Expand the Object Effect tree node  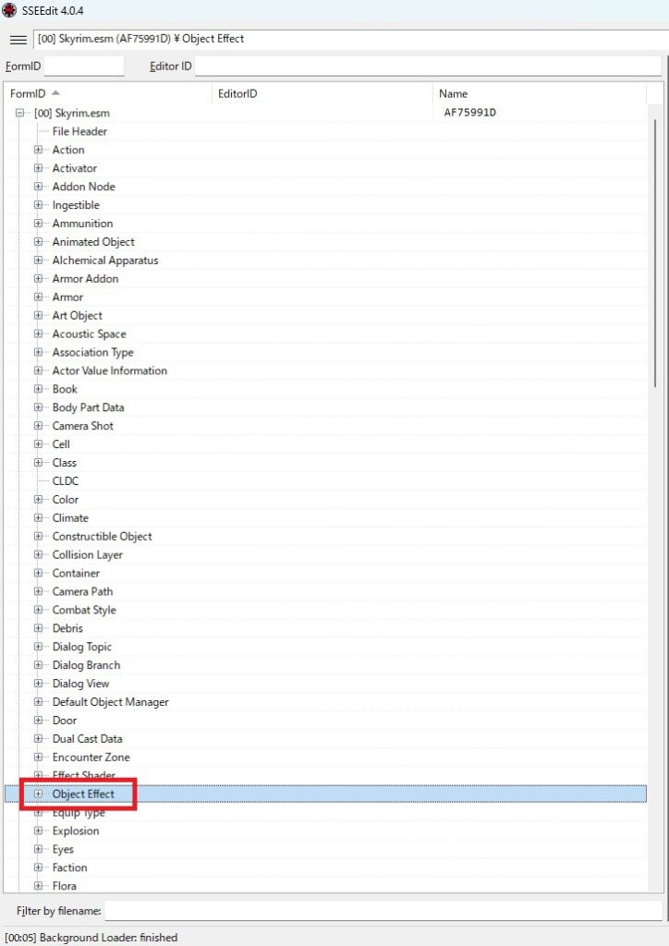(39, 794)
